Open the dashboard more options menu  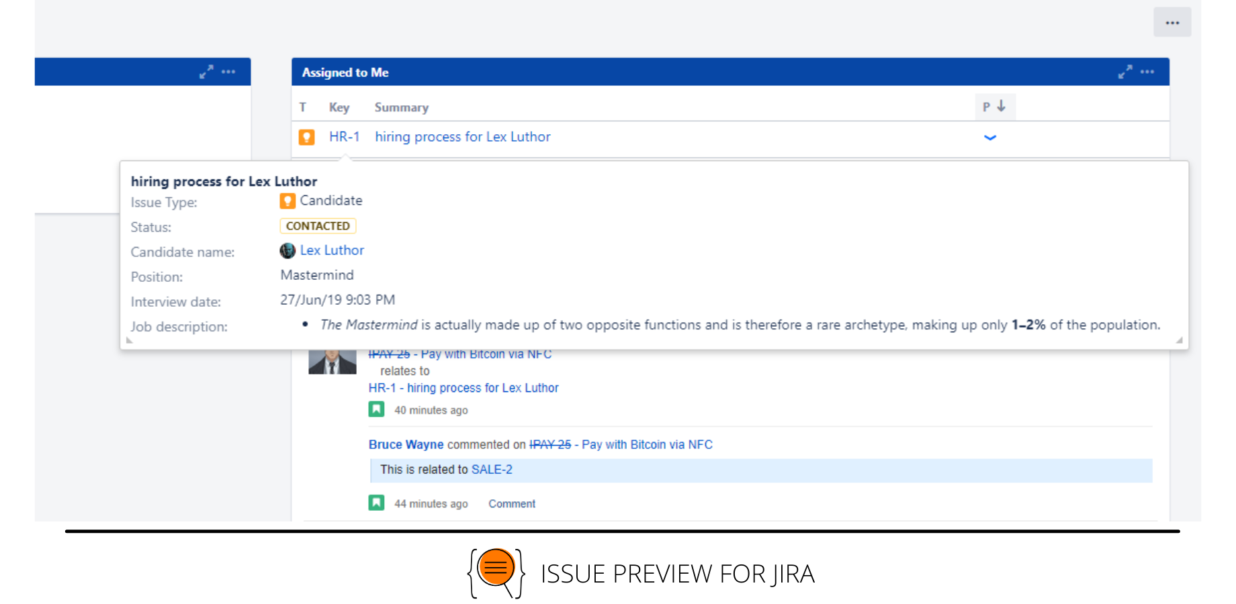(x=1172, y=23)
